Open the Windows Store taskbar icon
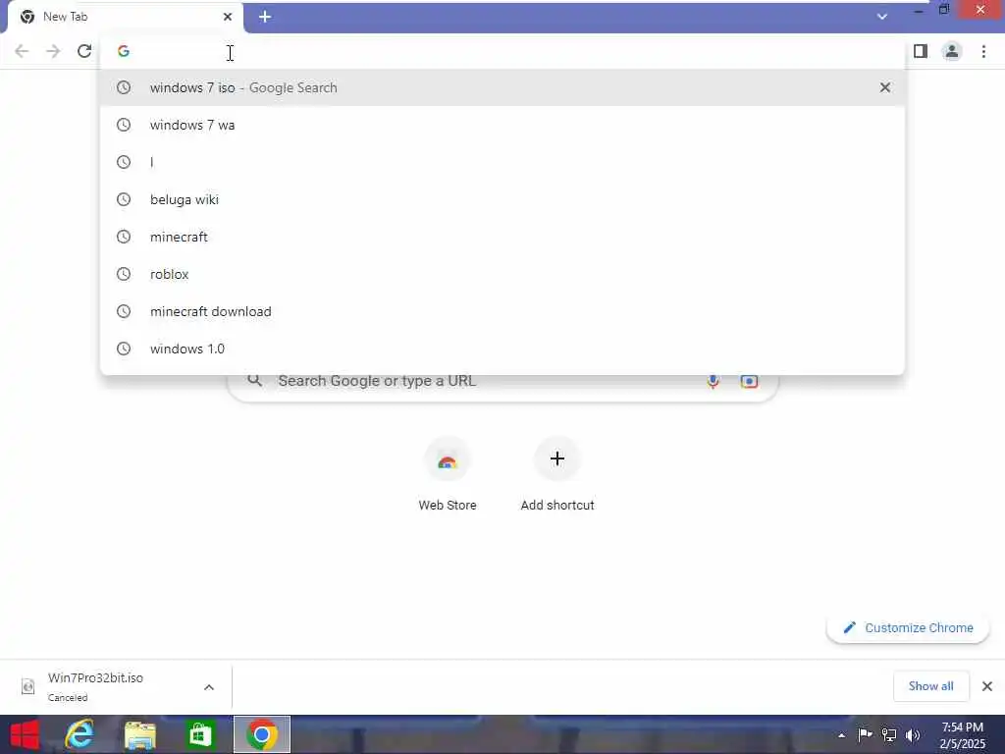 coord(200,734)
